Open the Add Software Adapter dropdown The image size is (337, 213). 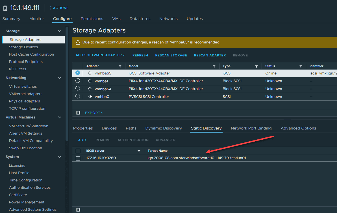100,55
